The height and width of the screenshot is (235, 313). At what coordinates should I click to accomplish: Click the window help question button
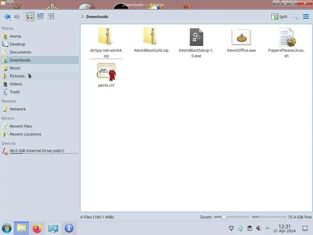tap(276, 3)
